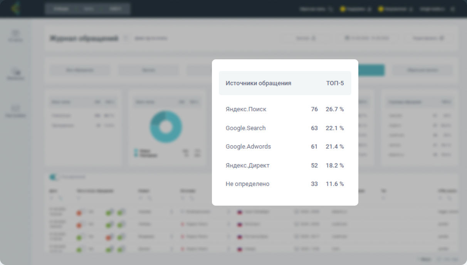The height and width of the screenshot is (265, 467).
Task: Click the 26.7 % share value
Action: 335,109
